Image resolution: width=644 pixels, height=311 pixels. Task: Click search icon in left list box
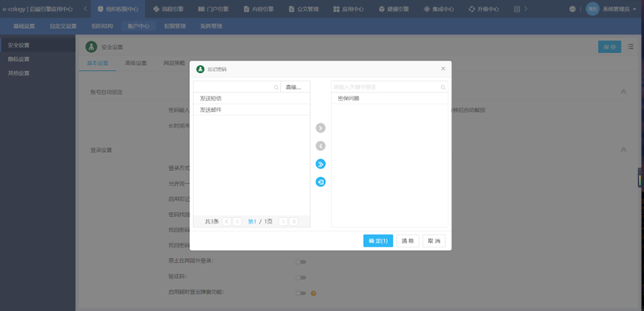coord(276,88)
